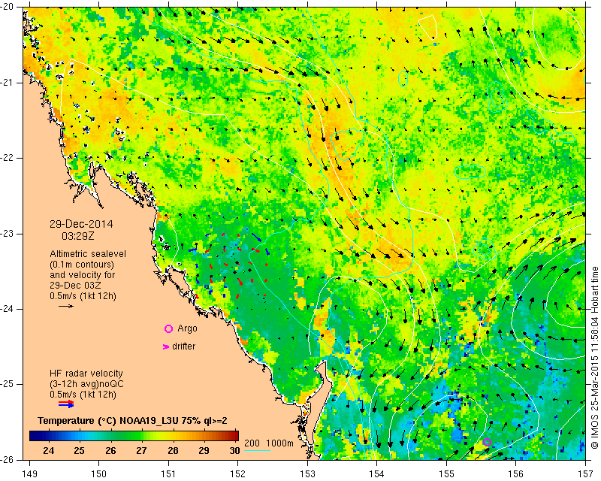Click the 'drifter' legend label
Screen dimensions: 601x481
pyautogui.click(x=183, y=346)
